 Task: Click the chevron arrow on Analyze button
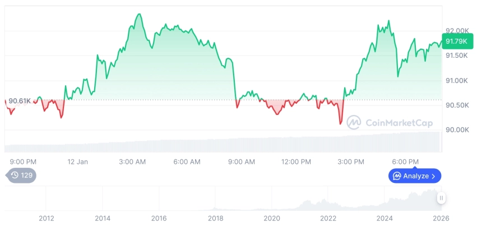[x=433, y=176]
